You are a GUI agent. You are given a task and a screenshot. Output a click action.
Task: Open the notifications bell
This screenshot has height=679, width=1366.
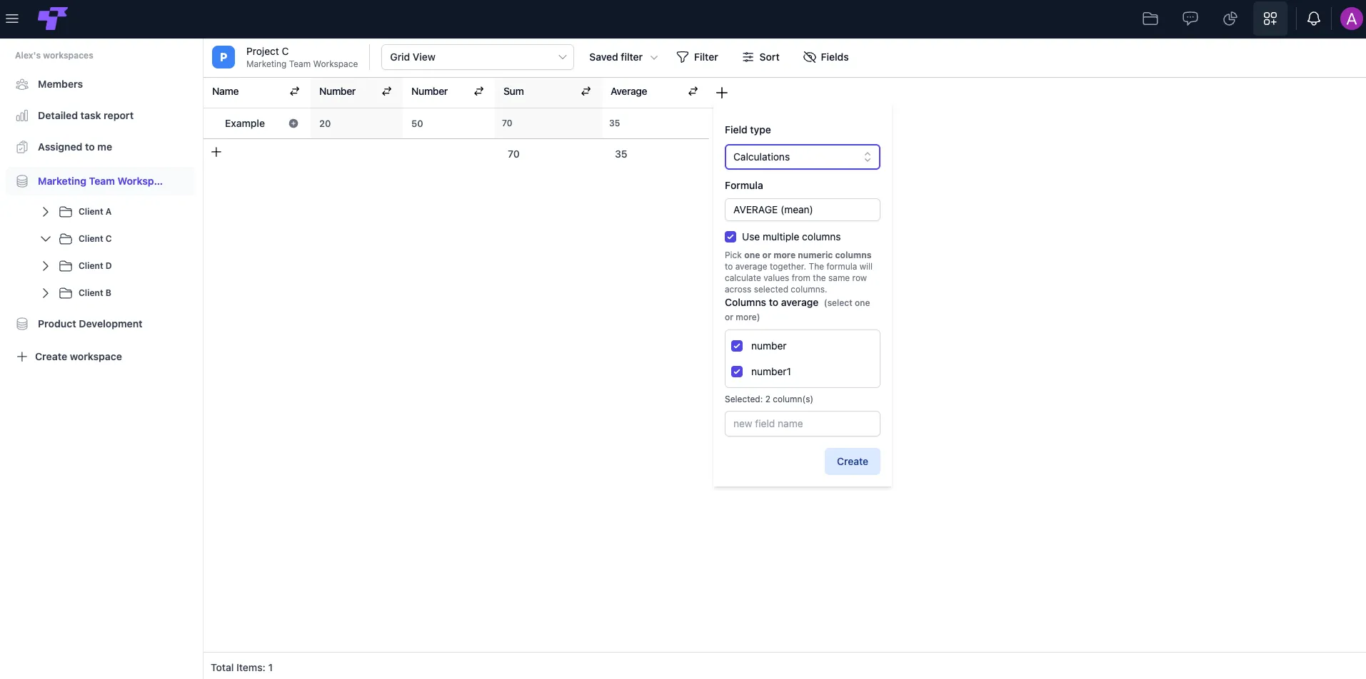point(1314,19)
